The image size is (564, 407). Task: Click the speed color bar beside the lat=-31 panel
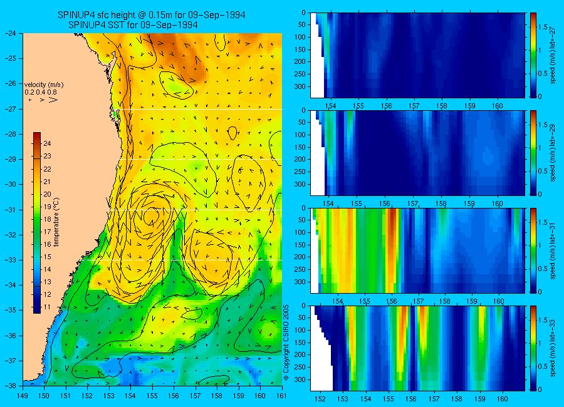[x=533, y=250]
